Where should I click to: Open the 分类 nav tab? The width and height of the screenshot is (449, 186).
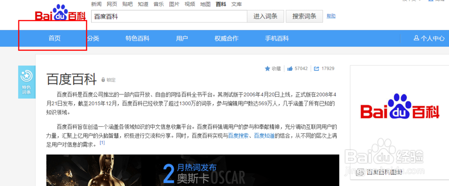[93, 38]
